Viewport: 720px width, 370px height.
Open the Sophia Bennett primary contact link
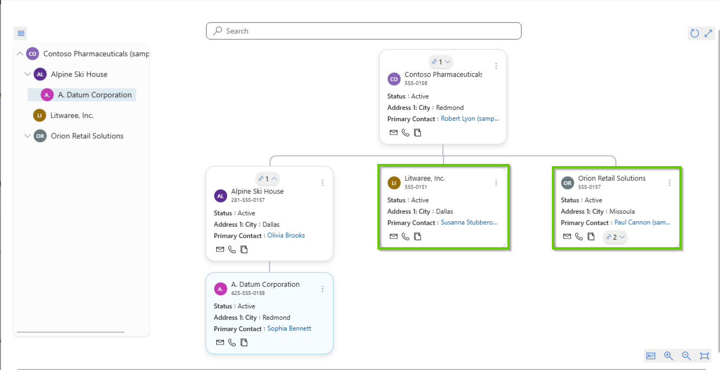click(x=289, y=328)
